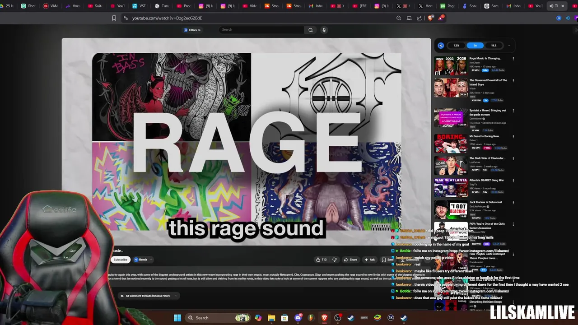The image size is (578, 325).
Task: Click the Remix button
Action: [x=141, y=260]
